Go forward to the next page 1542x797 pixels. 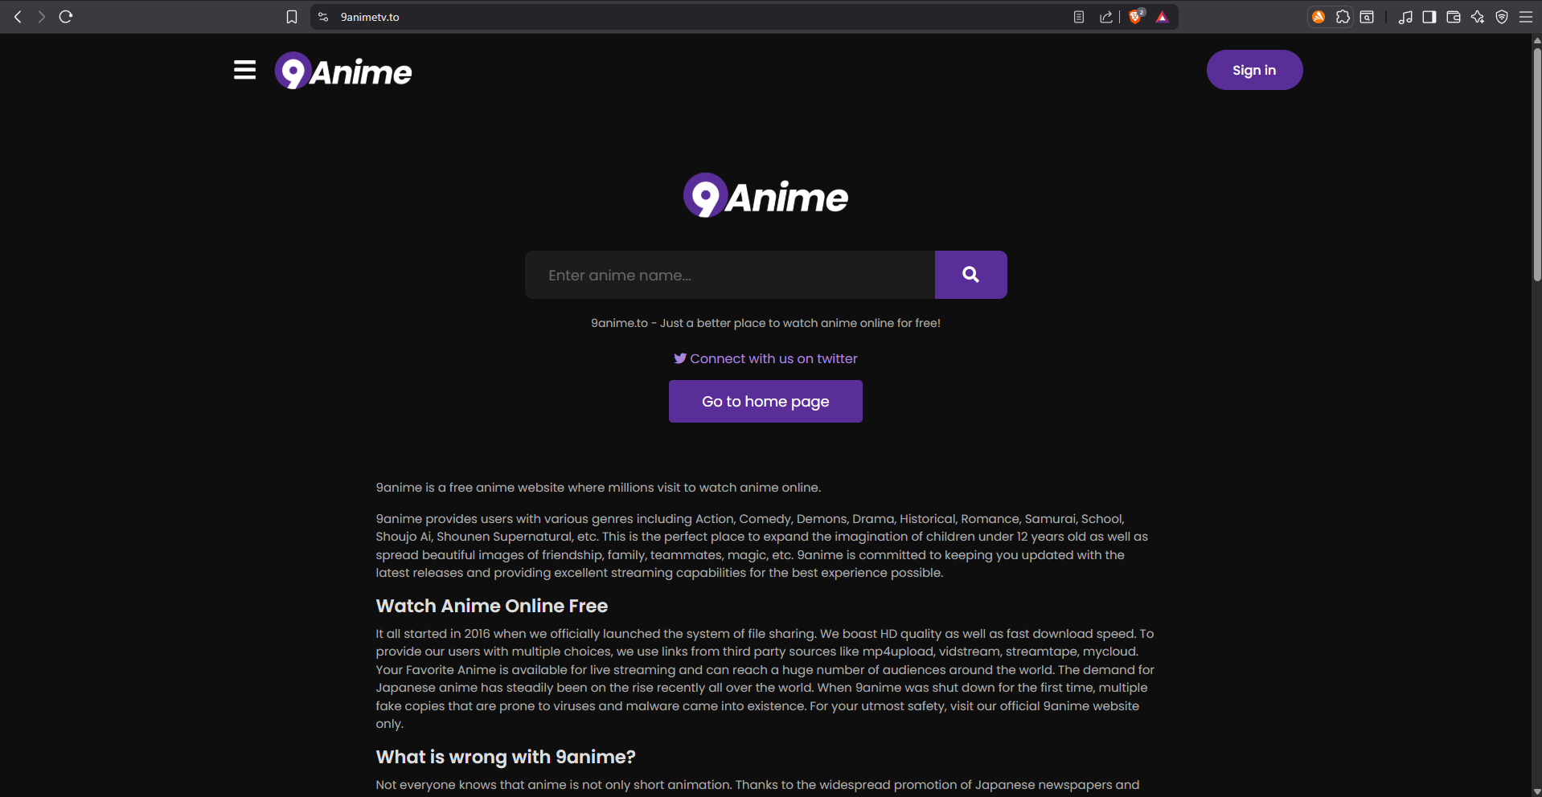41,17
